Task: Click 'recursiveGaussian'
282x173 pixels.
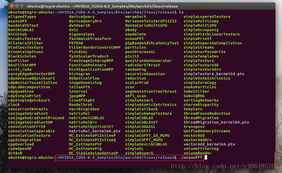Action: click(x=145, y=74)
